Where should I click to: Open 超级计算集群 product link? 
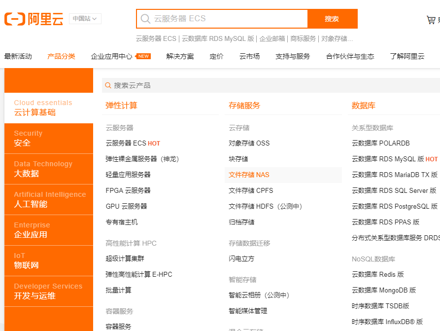click(125, 258)
